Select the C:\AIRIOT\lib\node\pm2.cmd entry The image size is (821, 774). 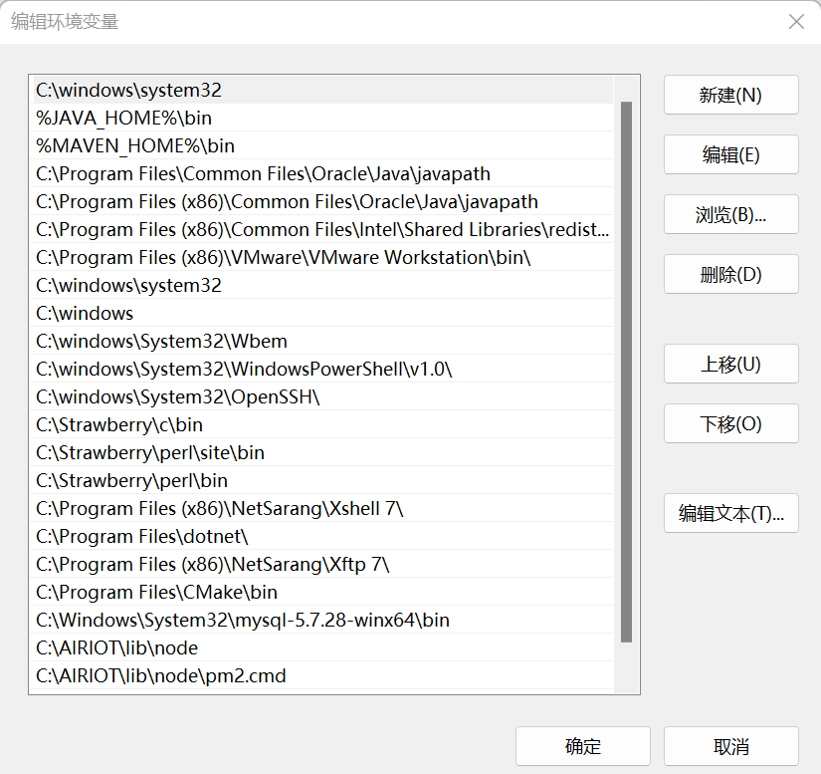(x=161, y=675)
